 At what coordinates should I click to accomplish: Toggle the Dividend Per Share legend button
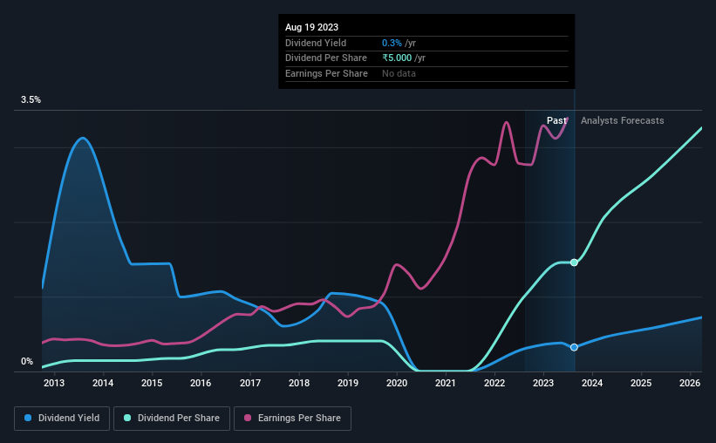pyautogui.click(x=172, y=419)
